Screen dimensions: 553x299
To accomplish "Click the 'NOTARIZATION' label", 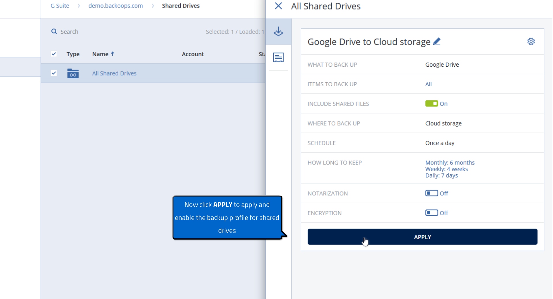I will pos(328,193).
